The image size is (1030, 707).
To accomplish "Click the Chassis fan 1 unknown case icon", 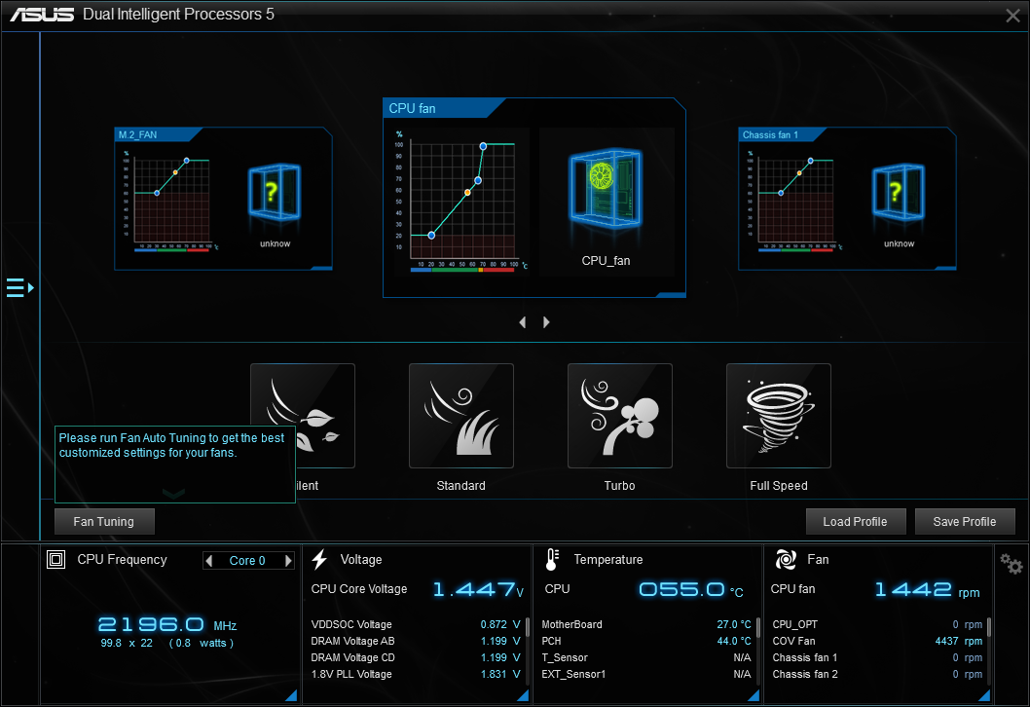I will 899,192.
